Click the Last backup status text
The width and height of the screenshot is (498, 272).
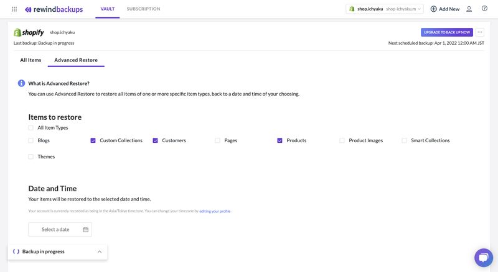coord(44,43)
